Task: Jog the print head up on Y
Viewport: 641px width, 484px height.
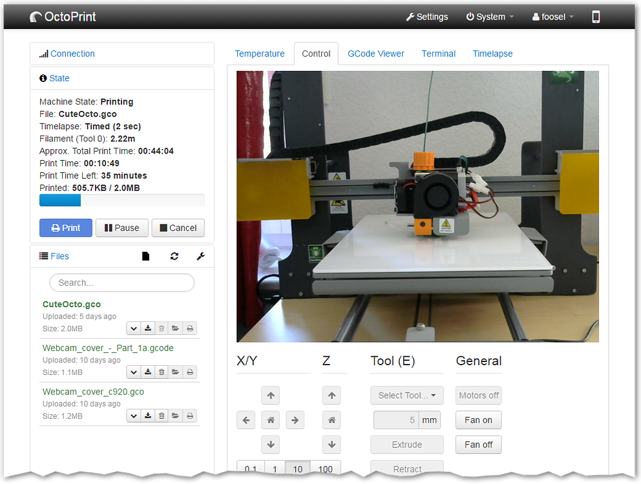Action: point(270,395)
